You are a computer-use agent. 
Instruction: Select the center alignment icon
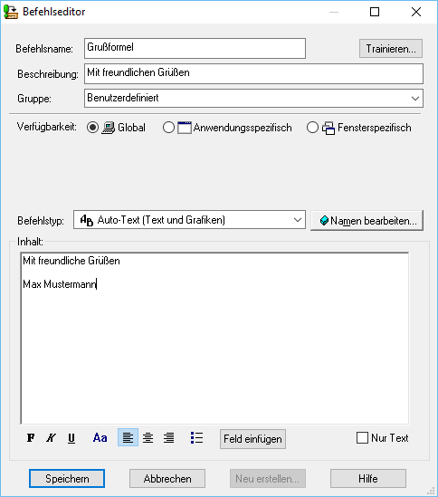(148, 438)
